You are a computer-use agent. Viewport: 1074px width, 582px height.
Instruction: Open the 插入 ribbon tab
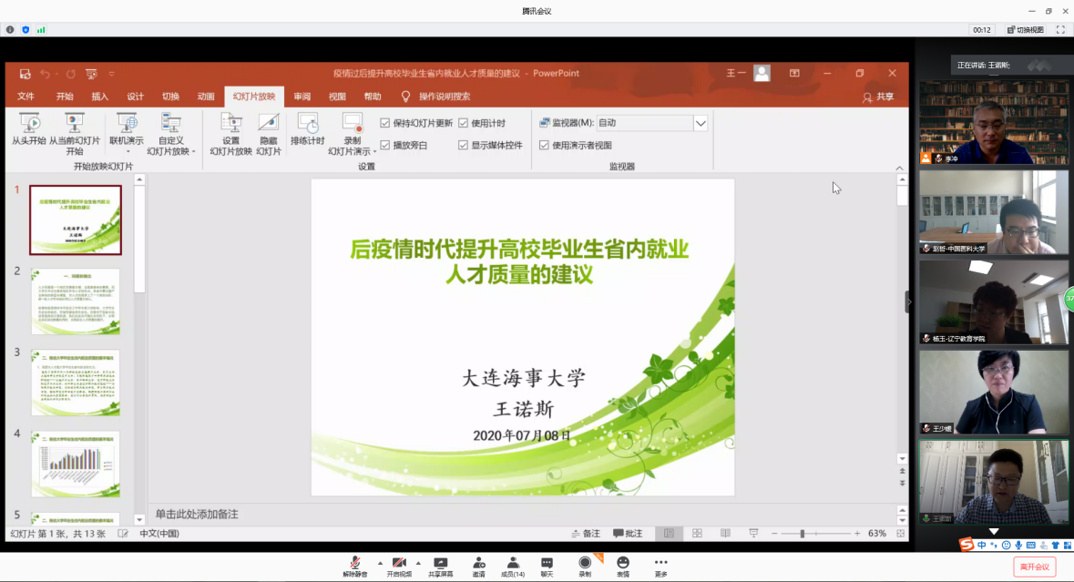coord(99,97)
